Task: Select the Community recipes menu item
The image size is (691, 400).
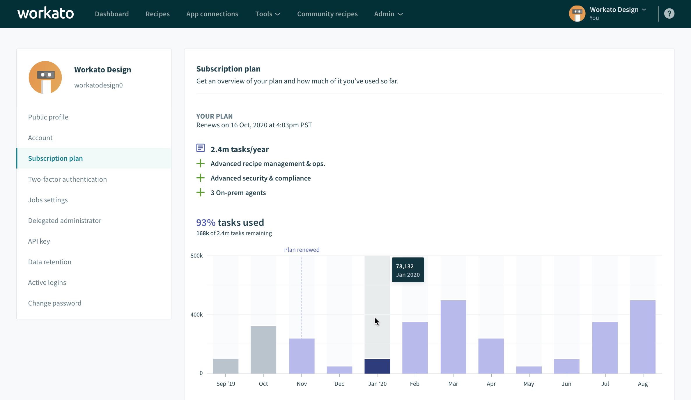Action: [x=327, y=14]
